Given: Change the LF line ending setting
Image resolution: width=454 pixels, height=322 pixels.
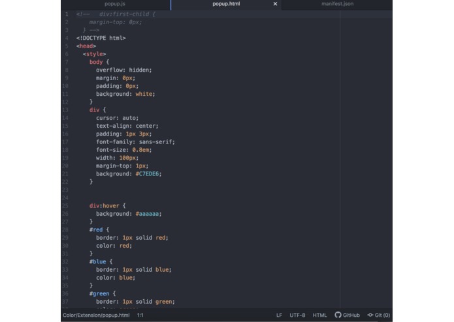Looking at the screenshot, I should click(x=279, y=315).
